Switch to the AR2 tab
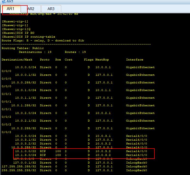The width and height of the screenshot is (190, 175). [31, 9]
